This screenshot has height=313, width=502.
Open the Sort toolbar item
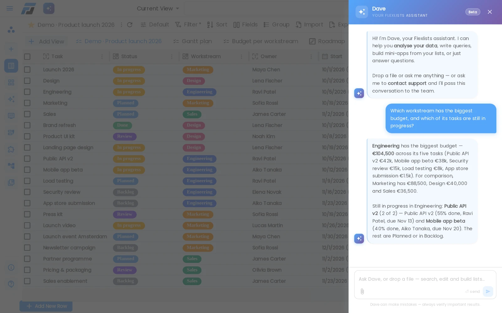(217, 25)
